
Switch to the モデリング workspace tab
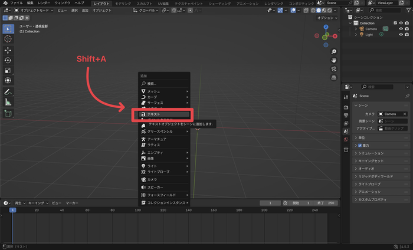click(x=123, y=3)
